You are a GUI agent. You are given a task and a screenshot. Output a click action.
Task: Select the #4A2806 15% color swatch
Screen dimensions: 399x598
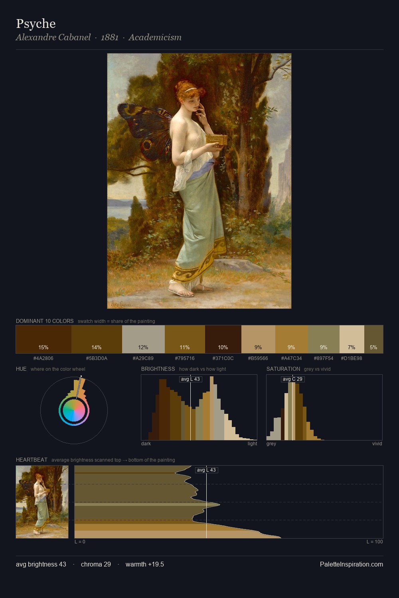tap(43, 339)
